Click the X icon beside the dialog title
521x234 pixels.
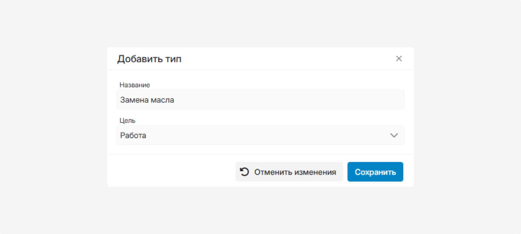click(x=399, y=58)
